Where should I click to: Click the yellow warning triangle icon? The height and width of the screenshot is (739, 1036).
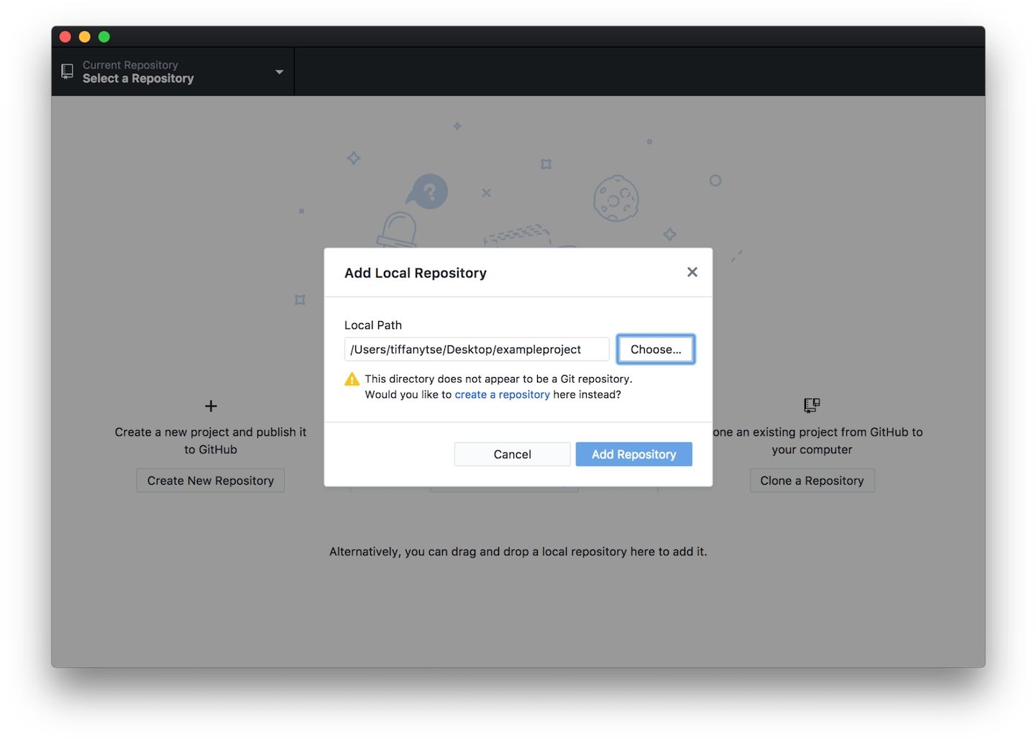point(352,379)
